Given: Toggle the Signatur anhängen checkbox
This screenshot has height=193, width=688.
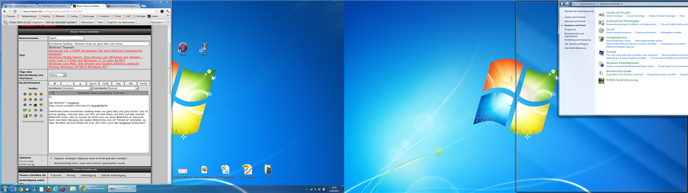Looking at the screenshot, I should (x=51, y=158).
